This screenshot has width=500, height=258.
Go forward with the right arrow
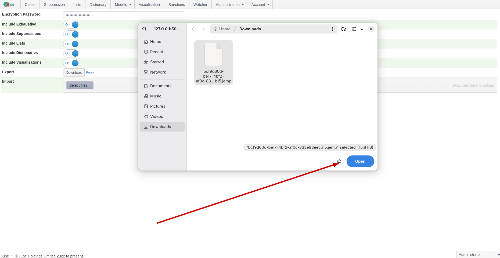pyautogui.click(x=203, y=29)
